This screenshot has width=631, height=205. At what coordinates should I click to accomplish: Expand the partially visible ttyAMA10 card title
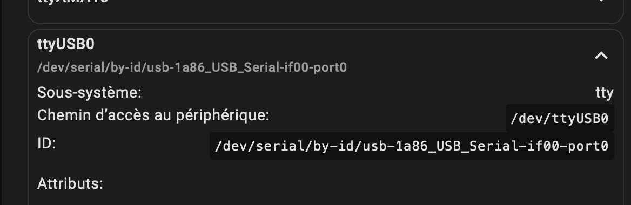point(73,2)
